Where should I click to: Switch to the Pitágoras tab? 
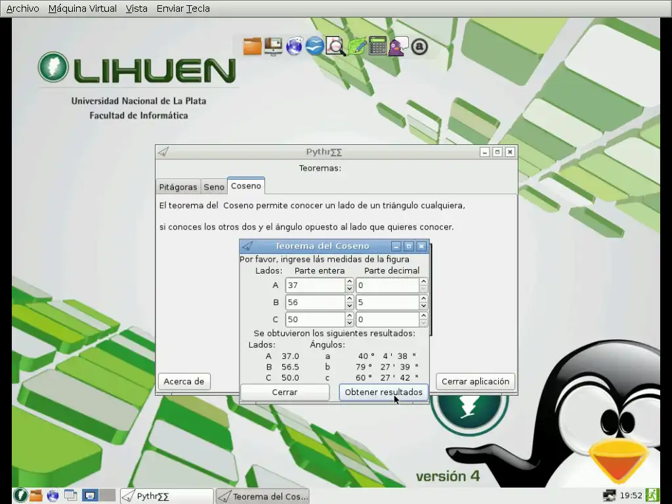178,187
